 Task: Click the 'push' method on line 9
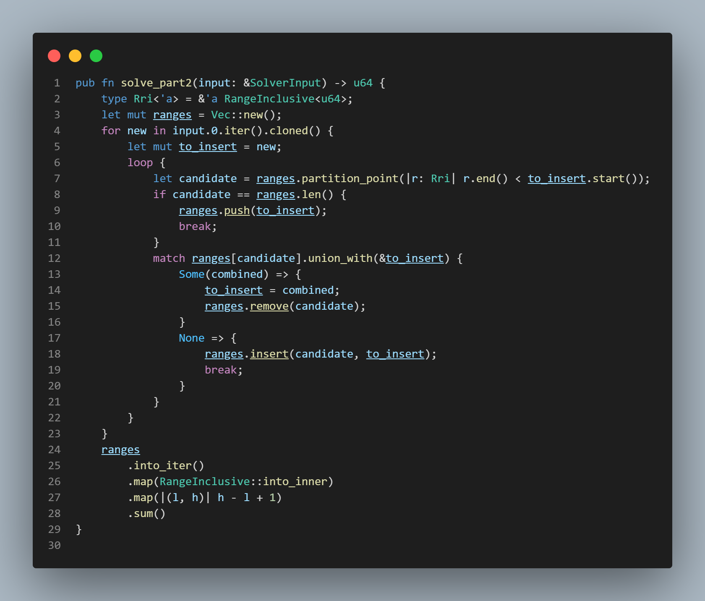tap(237, 211)
